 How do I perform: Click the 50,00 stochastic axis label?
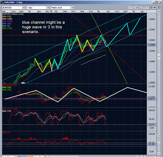pos(152,119)
